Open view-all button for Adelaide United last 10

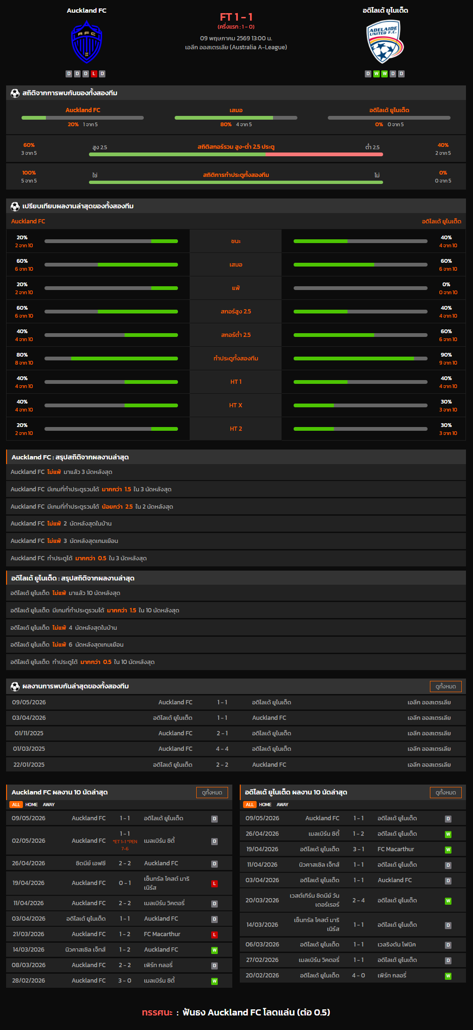tap(446, 792)
